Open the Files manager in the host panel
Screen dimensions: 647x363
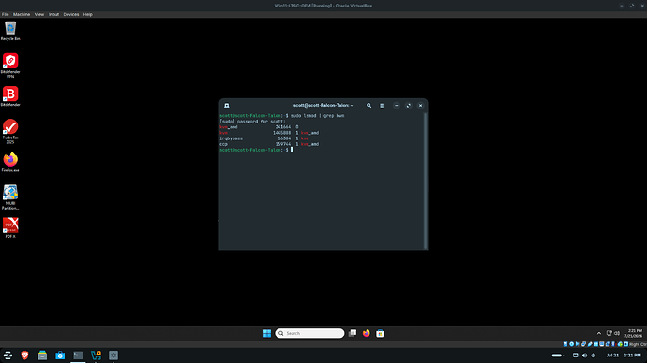[x=42, y=356]
